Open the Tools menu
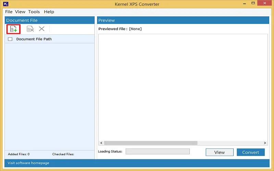This screenshot has height=171, width=274. 34,12
